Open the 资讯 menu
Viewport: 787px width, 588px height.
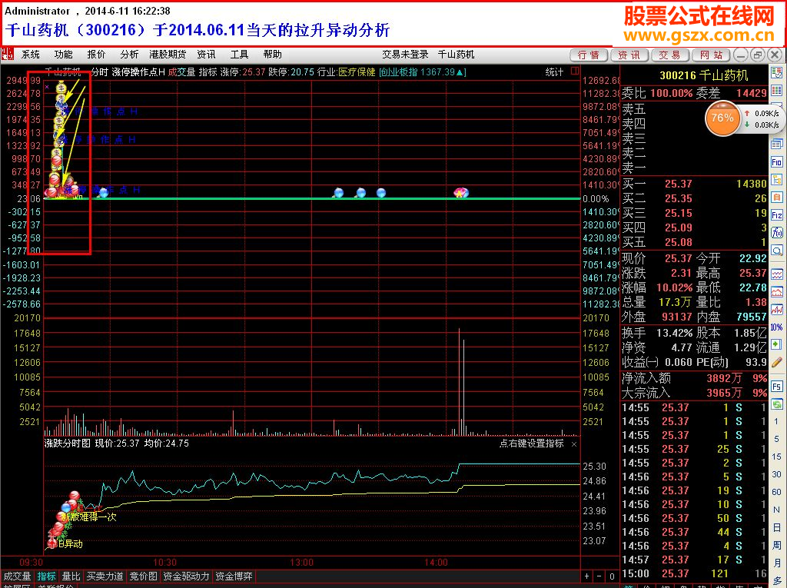tap(206, 55)
